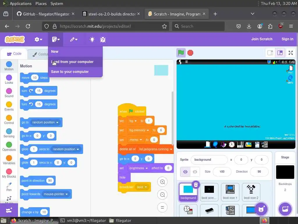Zoom out the code workspace
This screenshot has width=298, height=224.
pos(162,195)
